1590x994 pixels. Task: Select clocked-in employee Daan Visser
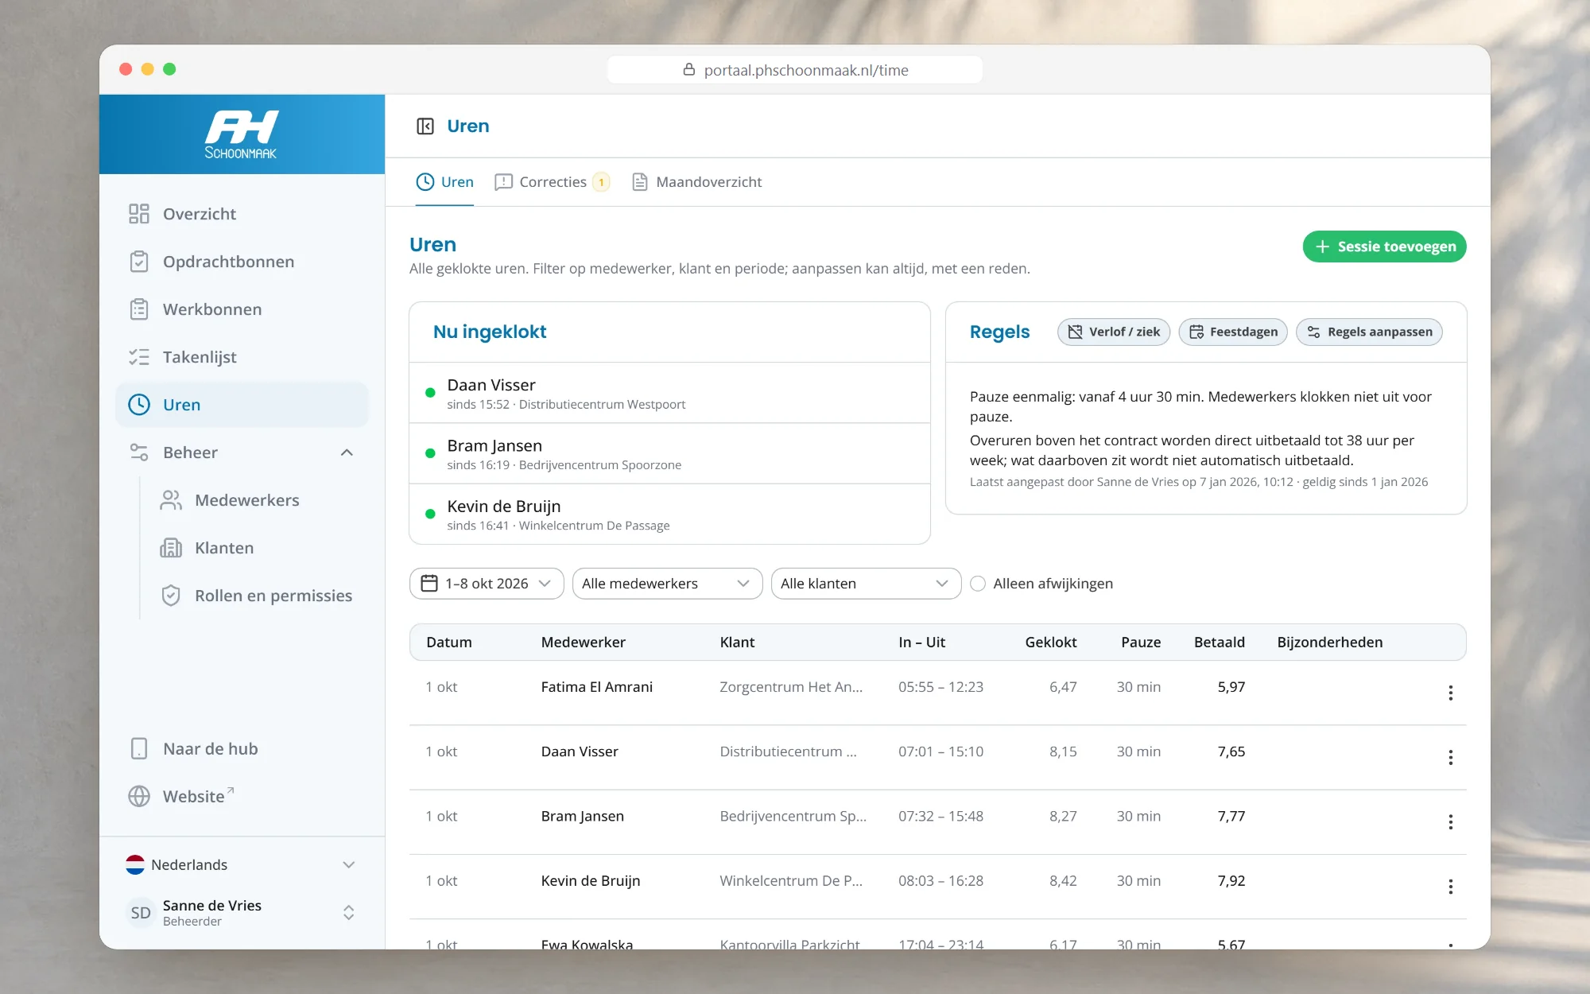point(669,393)
